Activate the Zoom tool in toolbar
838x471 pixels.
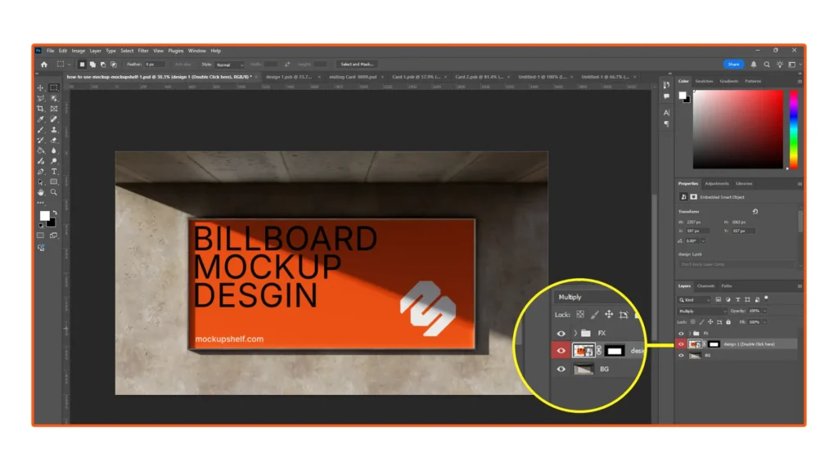click(x=54, y=193)
